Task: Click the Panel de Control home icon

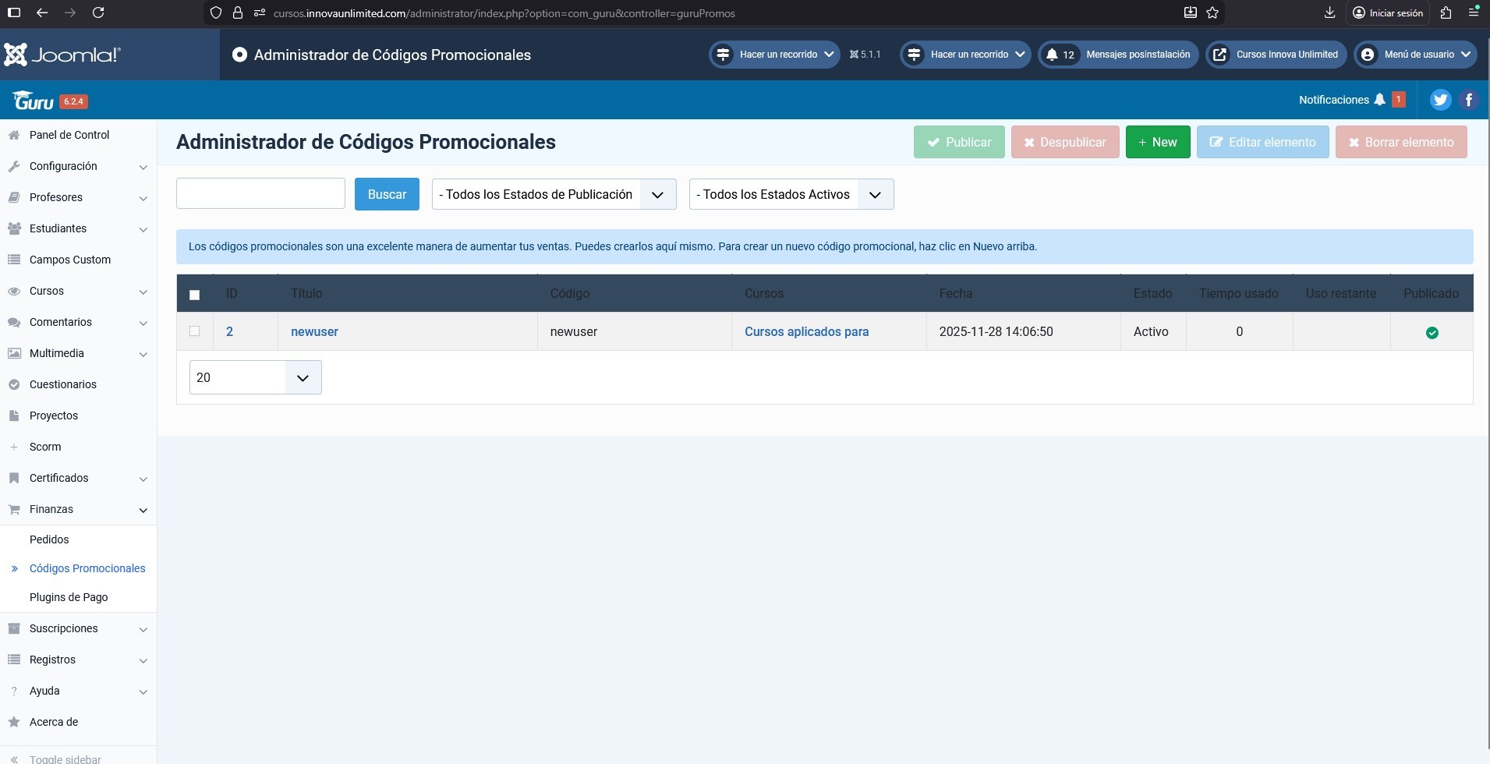Action: click(x=14, y=135)
